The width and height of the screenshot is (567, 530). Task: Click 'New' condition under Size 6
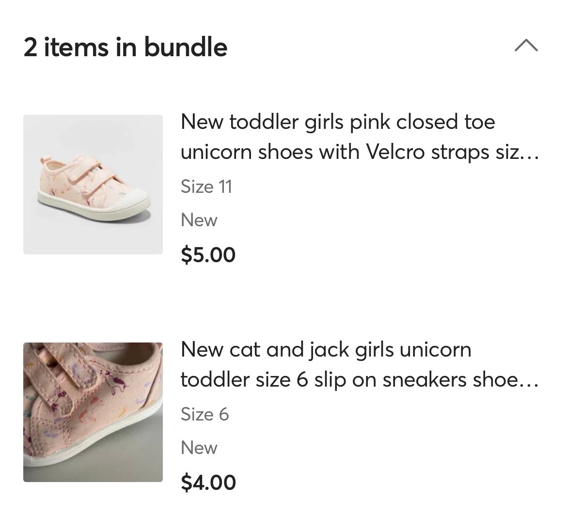pyautogui.click(x=199, y=448)
